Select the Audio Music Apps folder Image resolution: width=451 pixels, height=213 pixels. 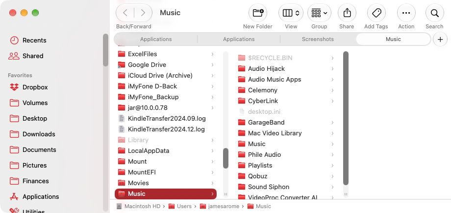pos(286,80)
